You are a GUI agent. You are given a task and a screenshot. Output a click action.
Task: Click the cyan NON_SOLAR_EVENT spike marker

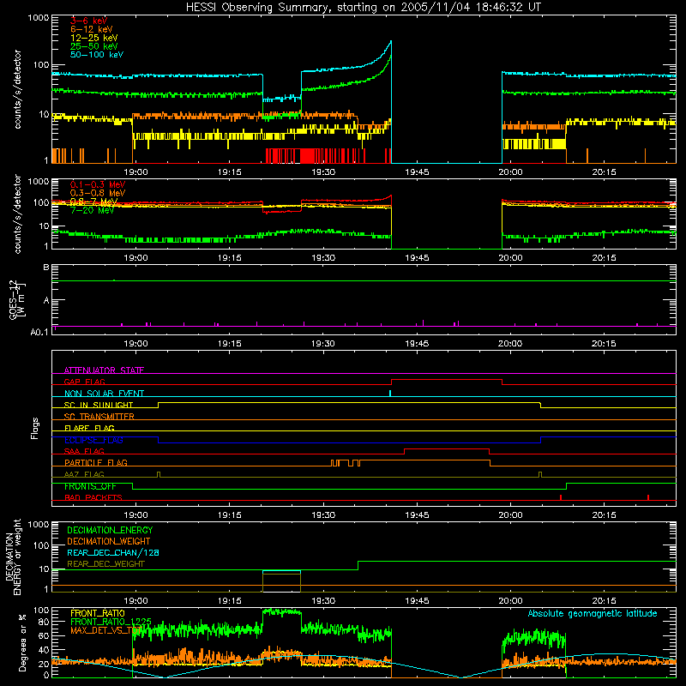coord(390,394)
